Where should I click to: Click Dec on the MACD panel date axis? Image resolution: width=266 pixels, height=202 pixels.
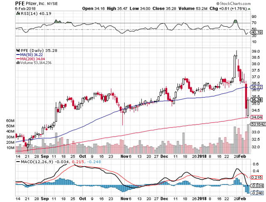click(164, 199)
